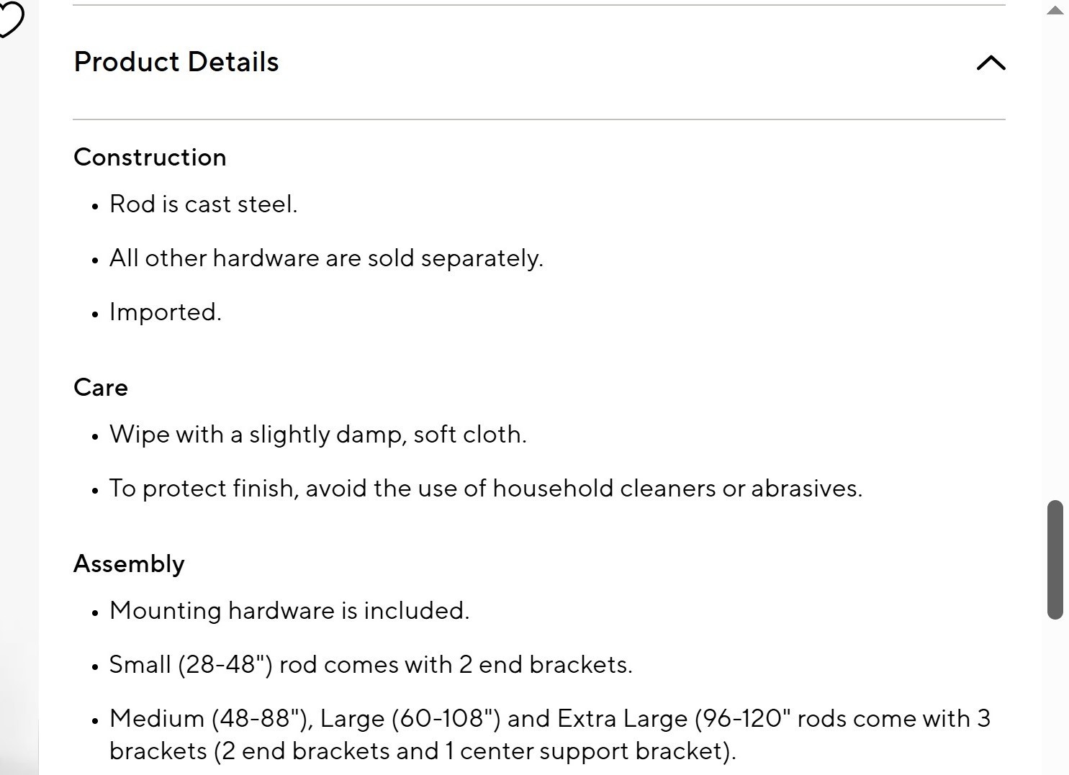This screenshot has height=775, width=1069.
Task: Click scrollbar track above the thumb
Action: tap(1055, 259)
